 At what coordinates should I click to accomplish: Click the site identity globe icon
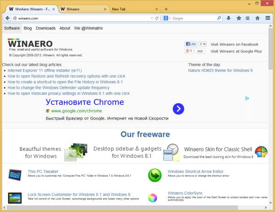(15, 18)
